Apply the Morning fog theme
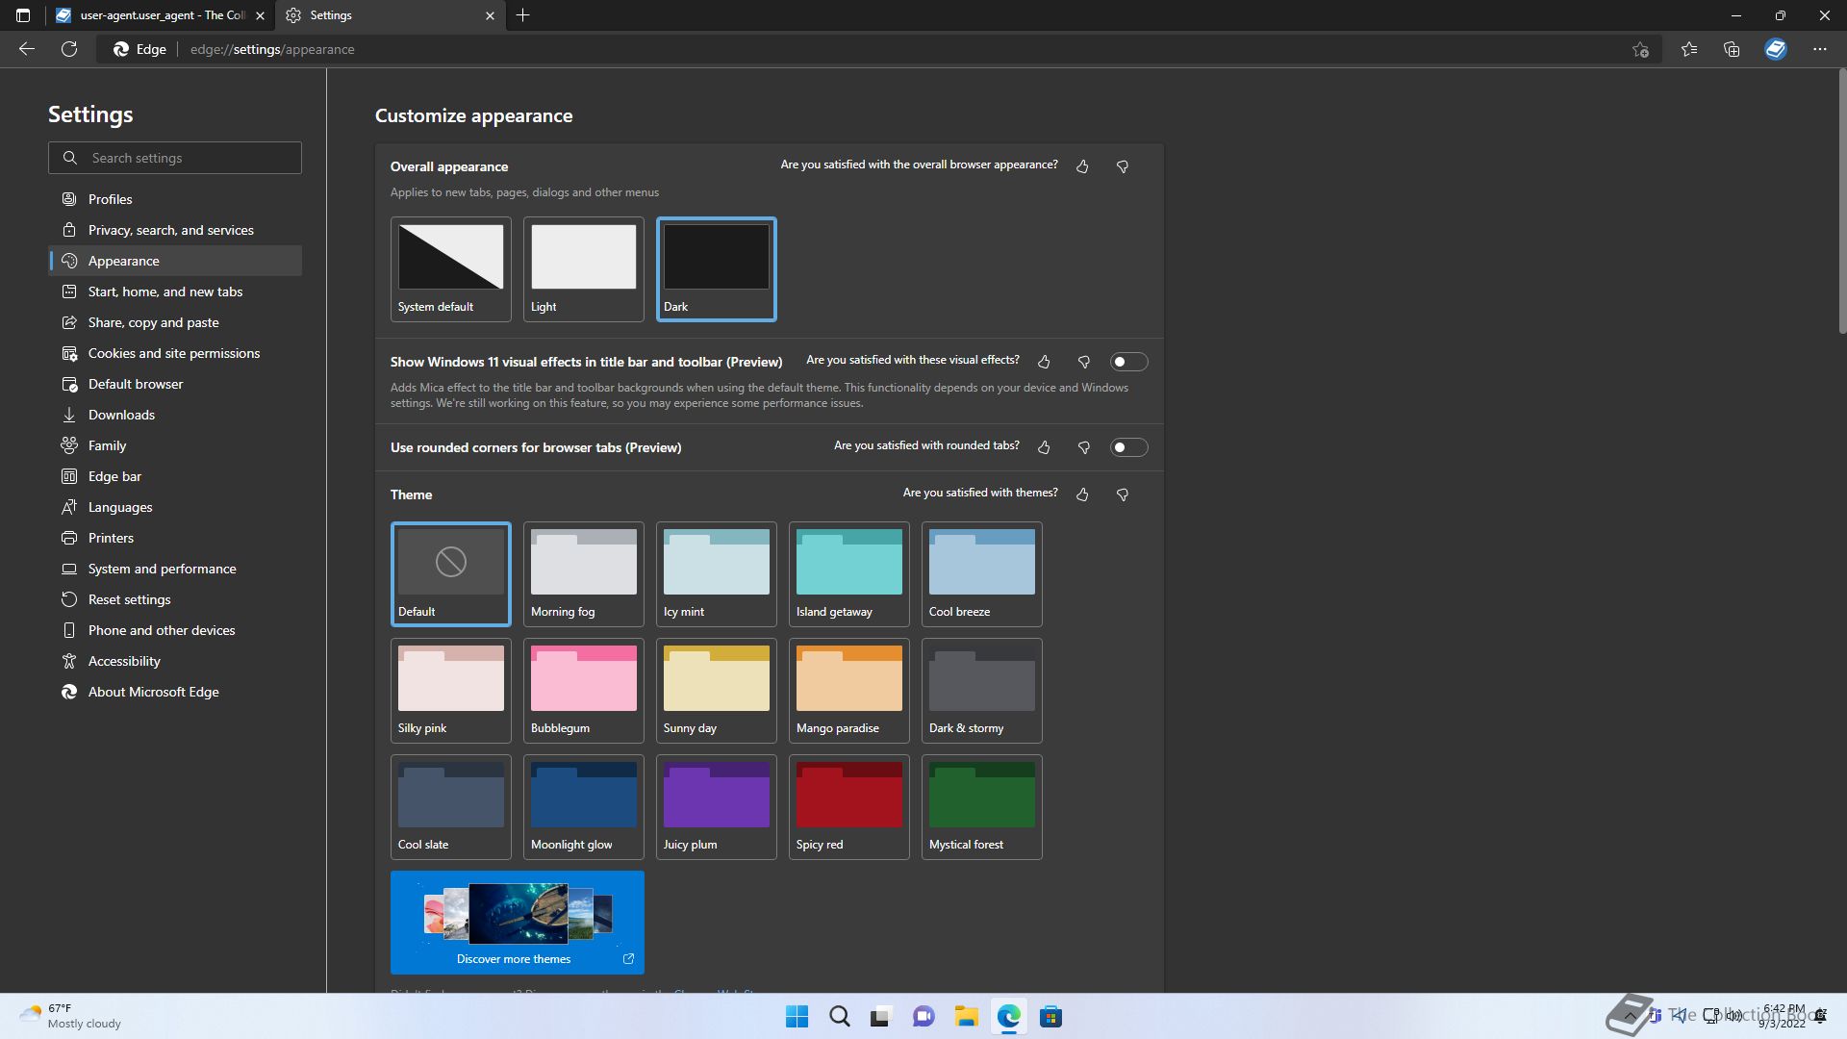Viewport: 1847px width, 1039px height. [x=583, y=574]
